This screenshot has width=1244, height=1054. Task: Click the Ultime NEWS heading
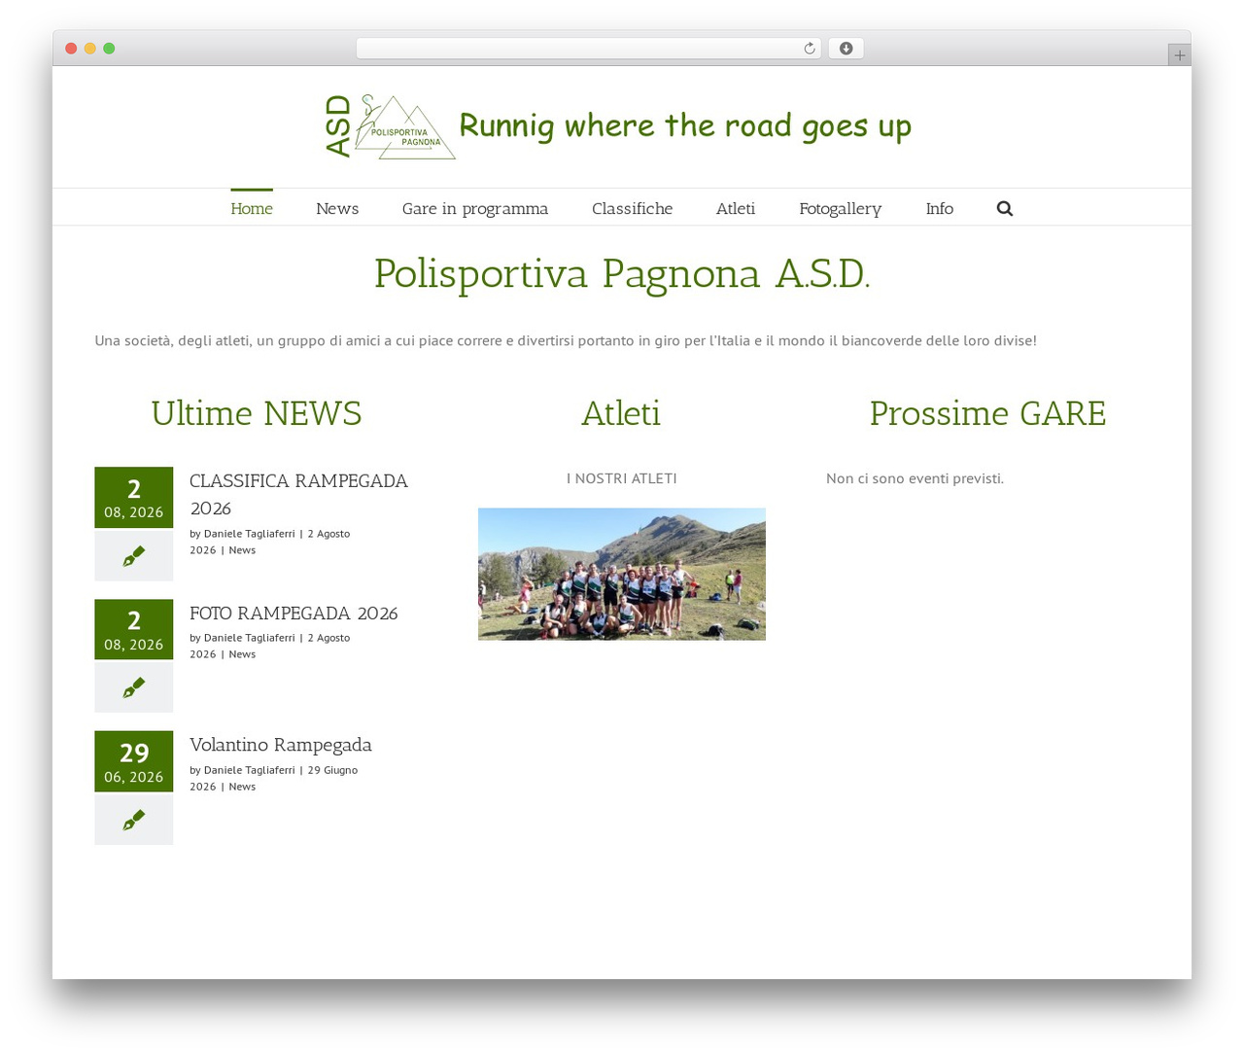[257, 413]
